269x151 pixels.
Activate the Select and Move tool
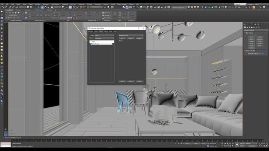(42, 8)
